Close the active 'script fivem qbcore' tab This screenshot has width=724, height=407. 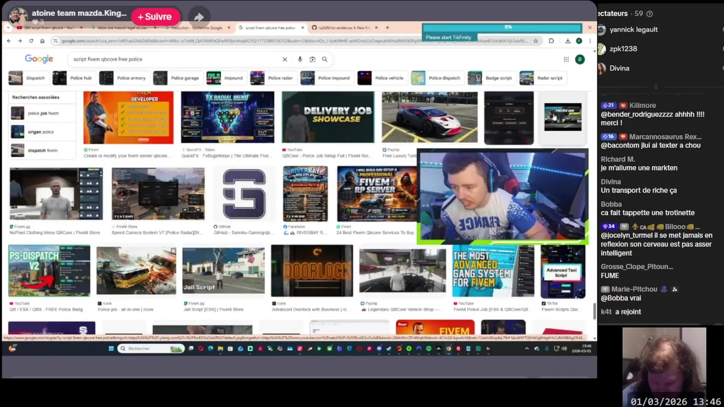click(303, 28)
